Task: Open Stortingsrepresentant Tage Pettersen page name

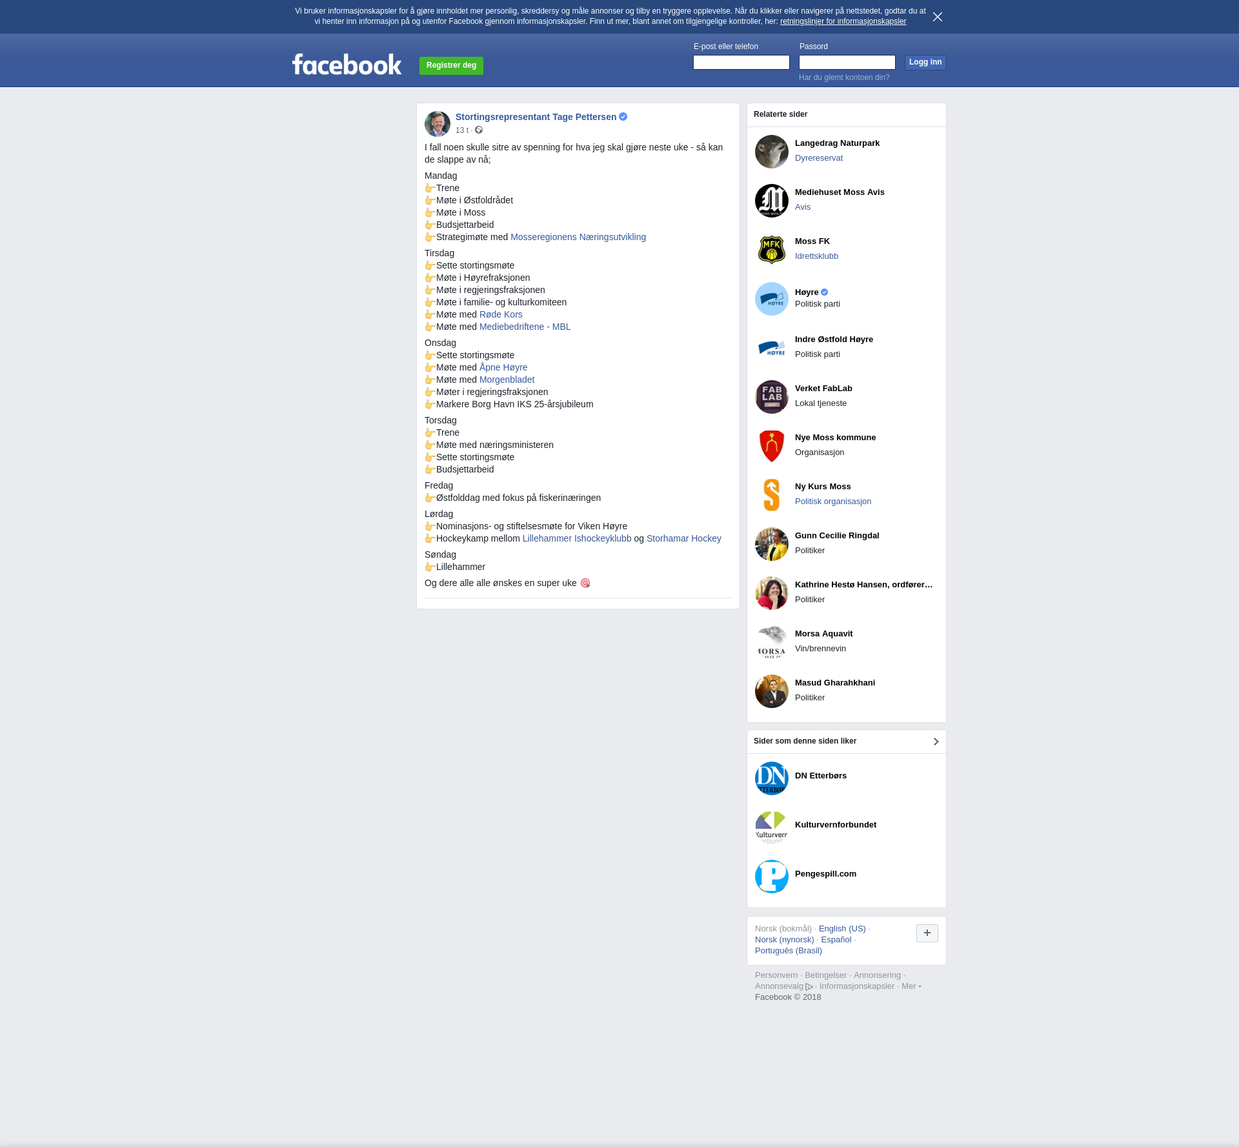Action: [x=536, y=117]
